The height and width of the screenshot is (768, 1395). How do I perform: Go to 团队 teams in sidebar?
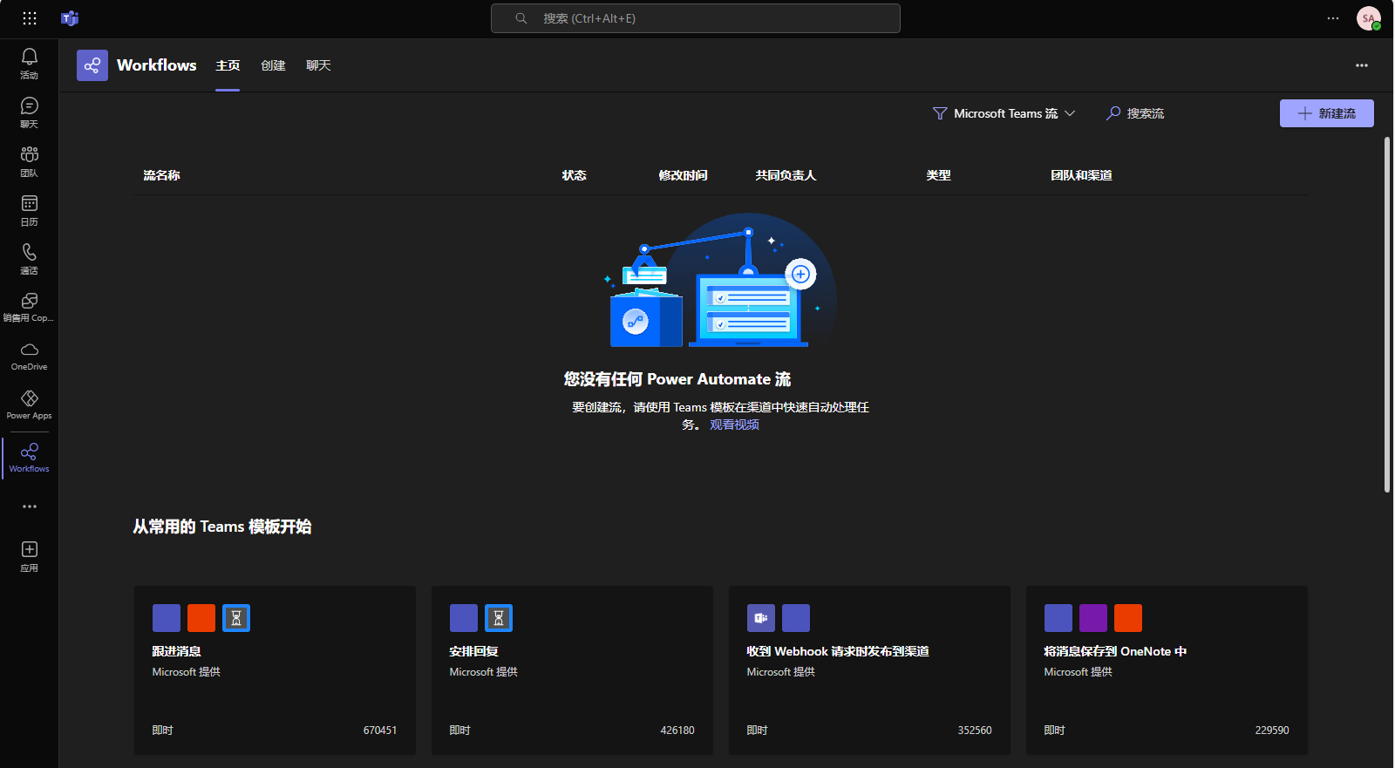(x=30, y=161)
